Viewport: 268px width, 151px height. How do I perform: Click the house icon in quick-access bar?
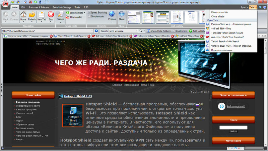coord(25,2)
